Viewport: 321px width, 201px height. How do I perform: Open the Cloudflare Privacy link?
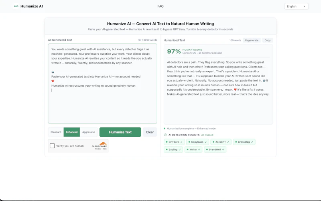(x=98, y=149)
